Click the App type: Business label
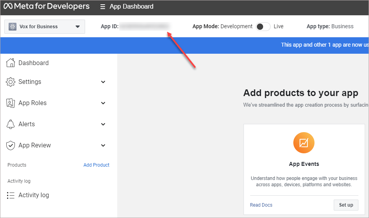This screenshot has width=369, height=218. (330, 26)
